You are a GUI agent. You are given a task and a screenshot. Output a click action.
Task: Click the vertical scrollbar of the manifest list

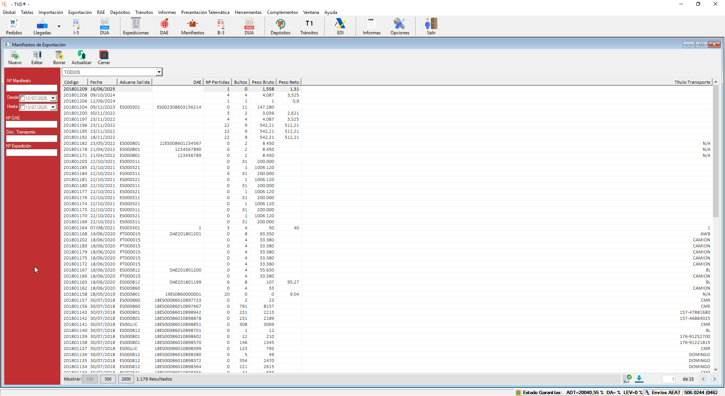point(716,151)
